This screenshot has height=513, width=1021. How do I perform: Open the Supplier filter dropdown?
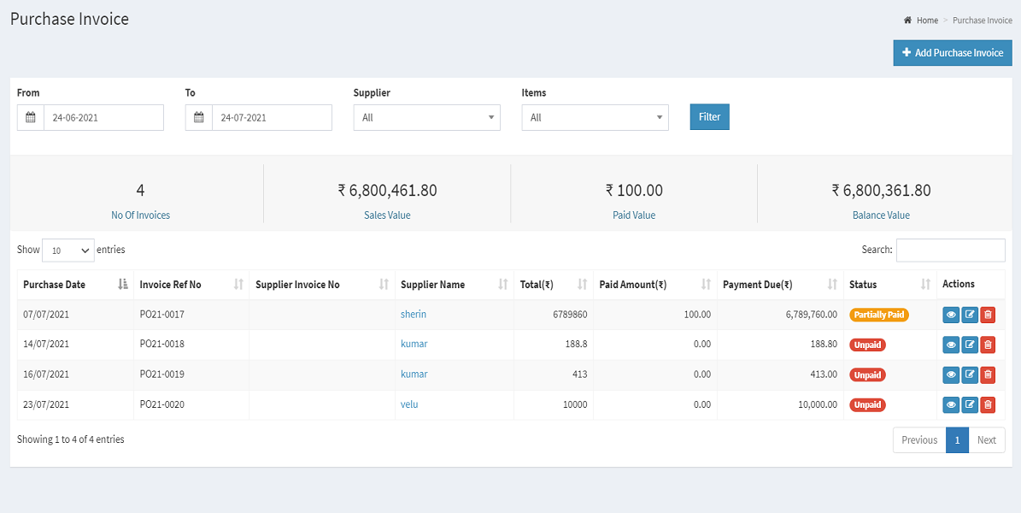tap(426, 117)
